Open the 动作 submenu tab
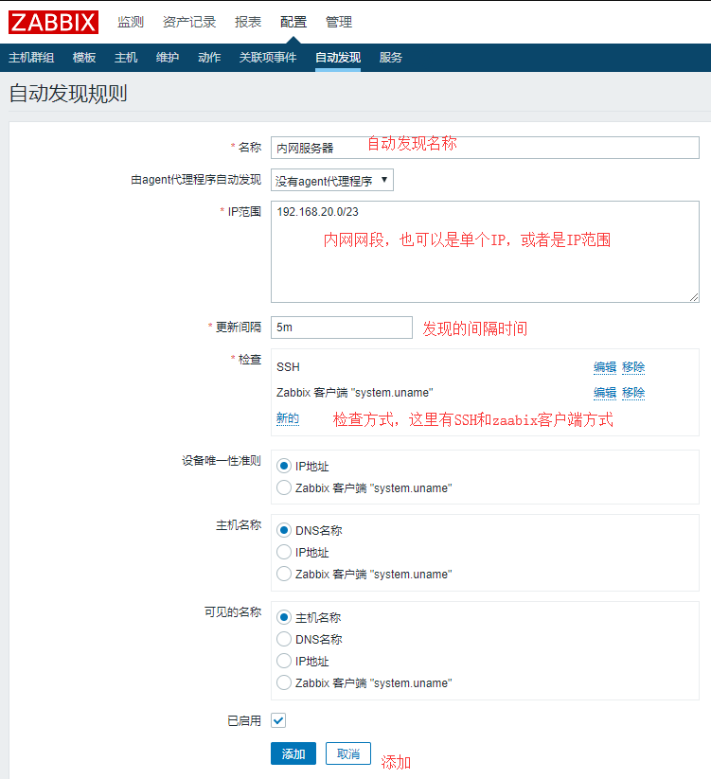The width and height of the screenshot is (711, 779). point(209,58)
